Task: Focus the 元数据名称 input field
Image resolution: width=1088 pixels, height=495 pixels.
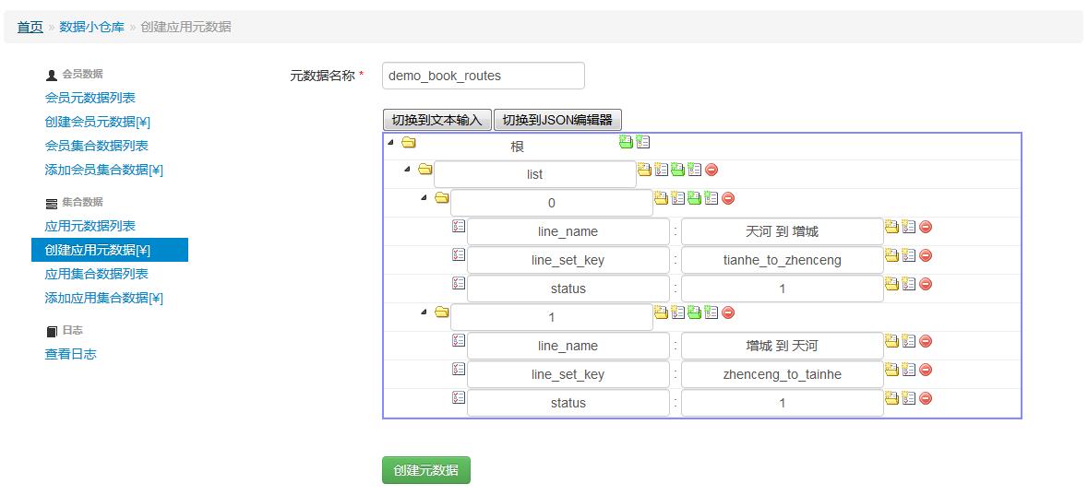Action: (x=484, y=76)
